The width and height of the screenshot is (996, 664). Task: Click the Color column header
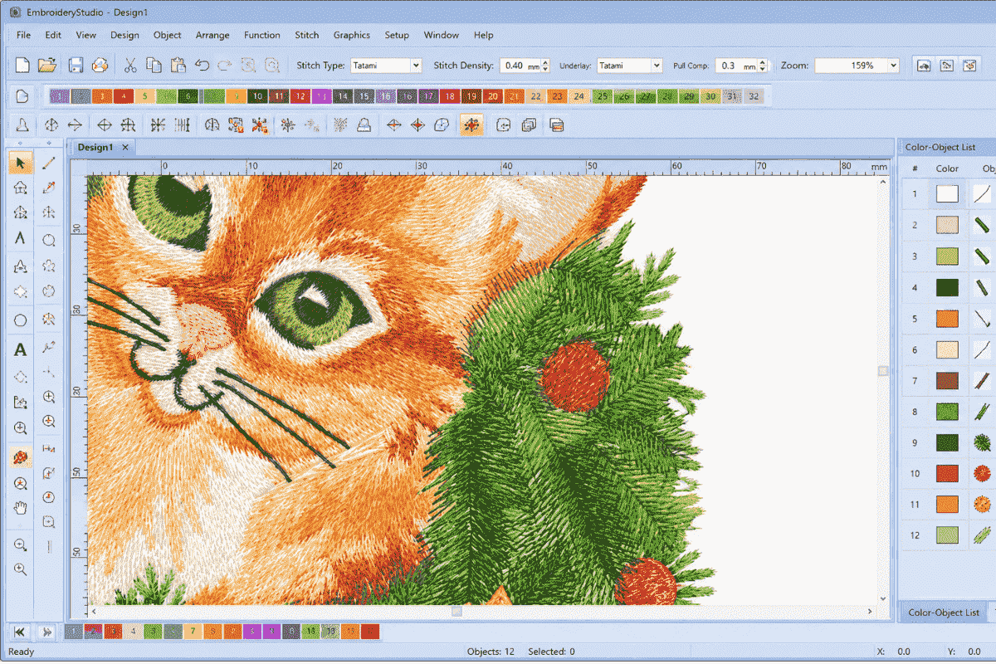click(x=947, y=168)
